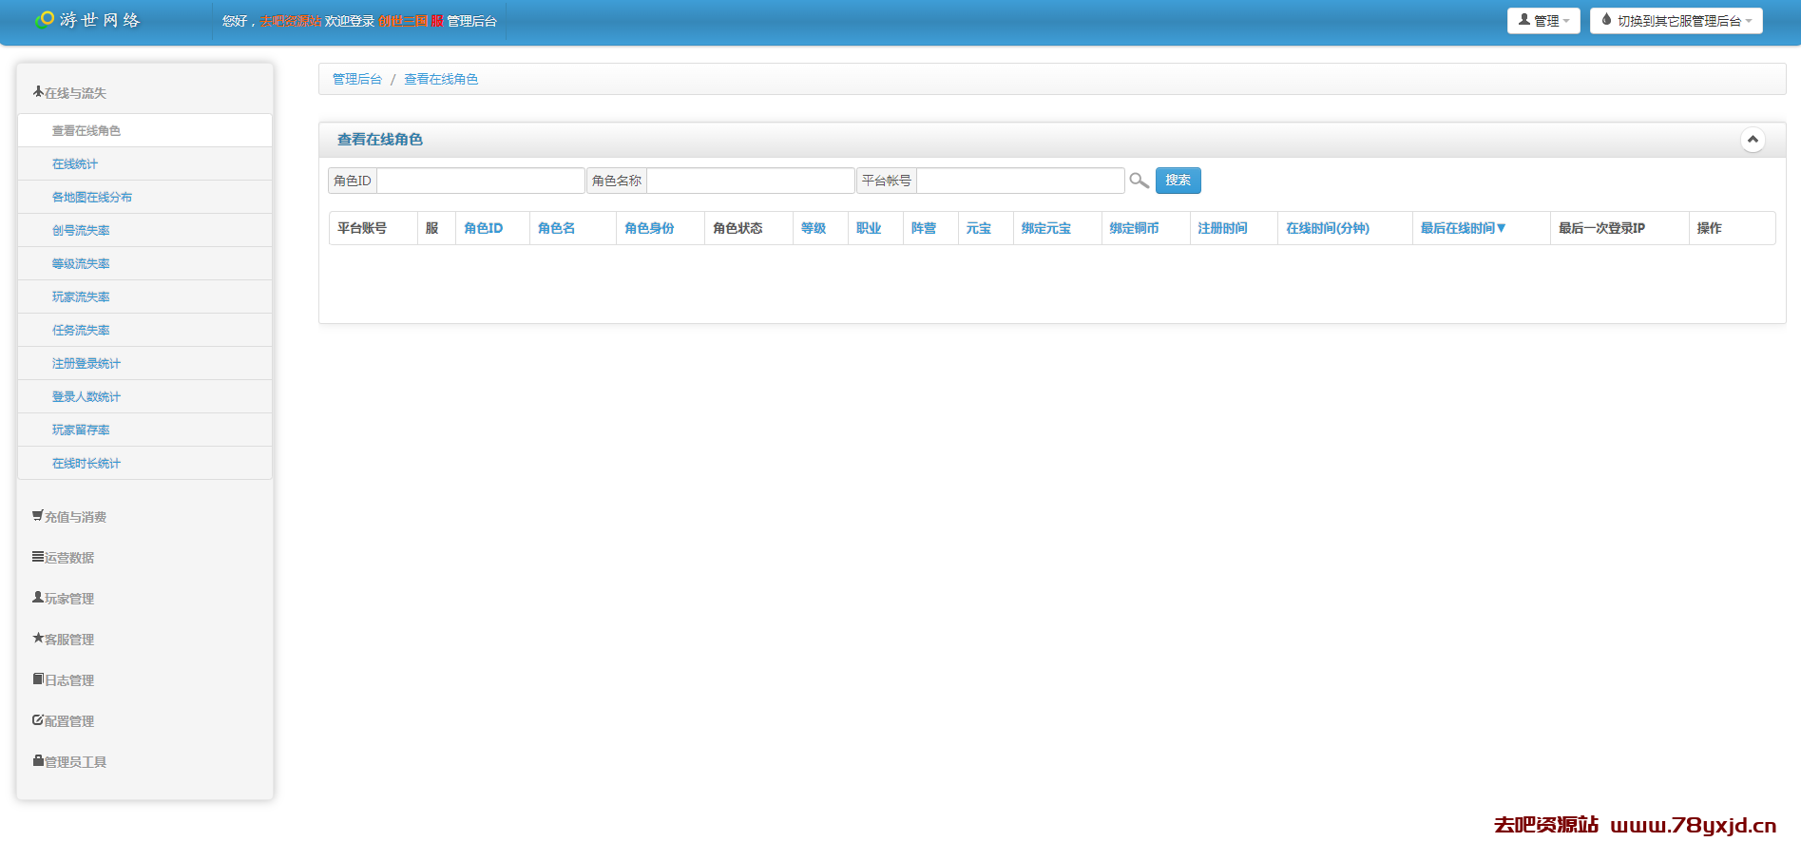The width and height of the screenshot is (1801, 861).
Task: Sort table by 角色ID column
Action: tap(483, 228)
